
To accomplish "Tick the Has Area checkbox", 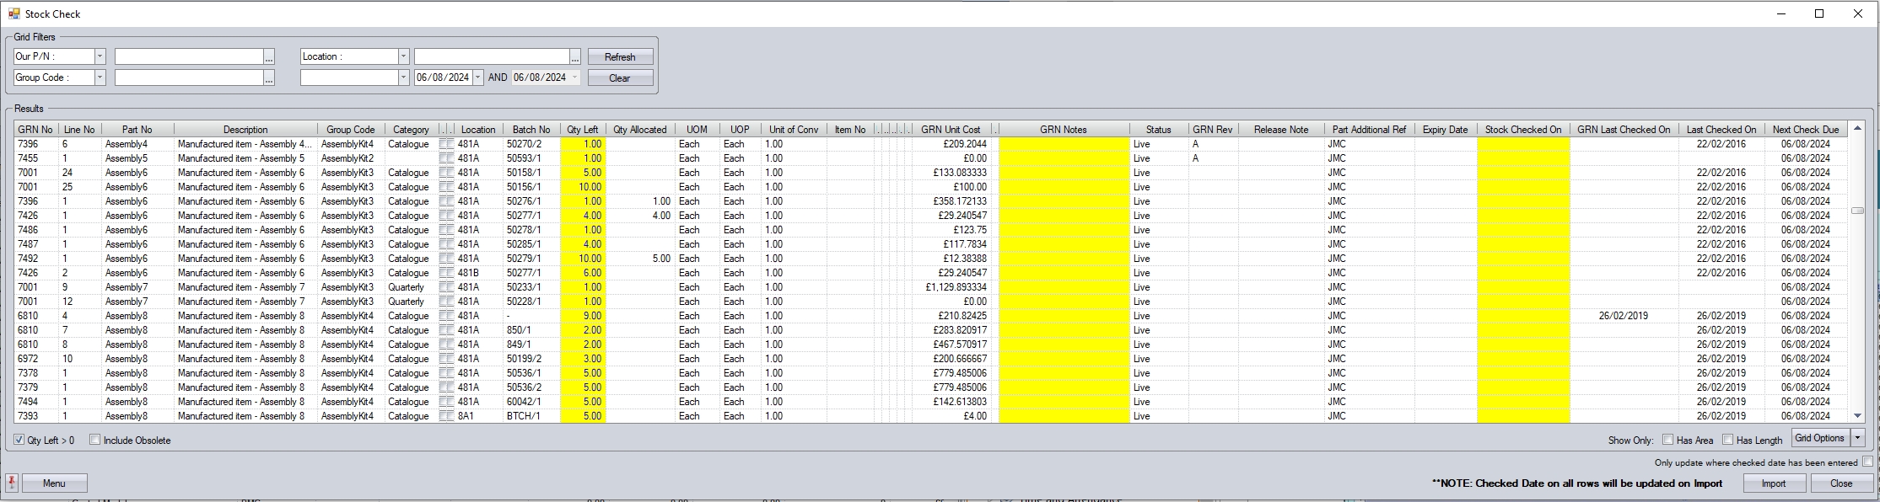I will [x=1667, y=440].
